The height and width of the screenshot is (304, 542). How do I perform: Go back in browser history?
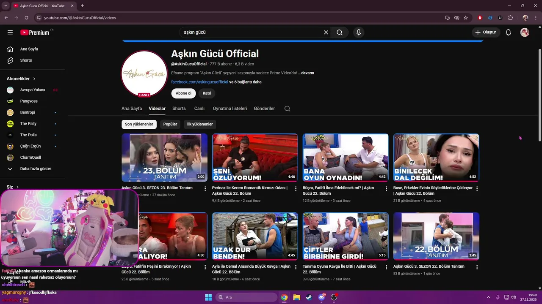click(x=6, y=18)
